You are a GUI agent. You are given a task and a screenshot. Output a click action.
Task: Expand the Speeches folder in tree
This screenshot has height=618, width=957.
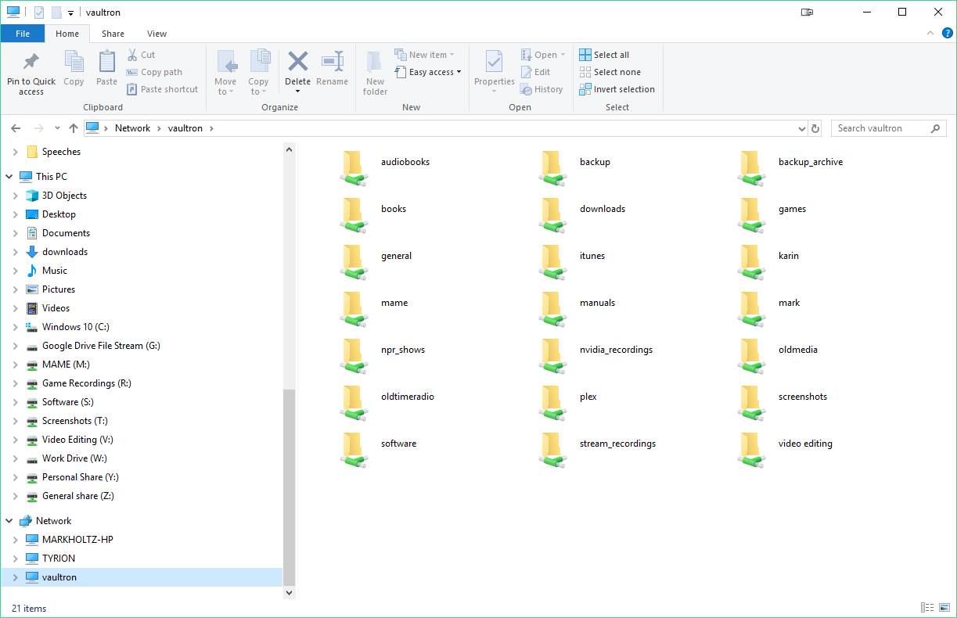pyautogui.click(x=15, y=152)
